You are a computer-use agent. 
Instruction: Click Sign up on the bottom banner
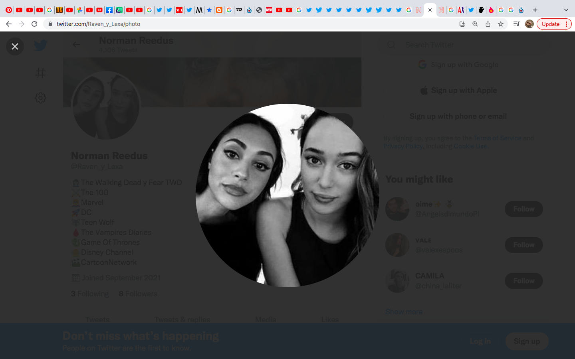pyautogui.click(x=527, y=341)
